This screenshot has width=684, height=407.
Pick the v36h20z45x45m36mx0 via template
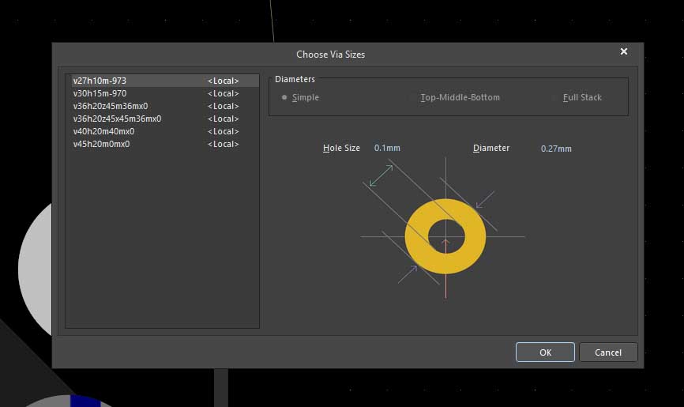117,119
